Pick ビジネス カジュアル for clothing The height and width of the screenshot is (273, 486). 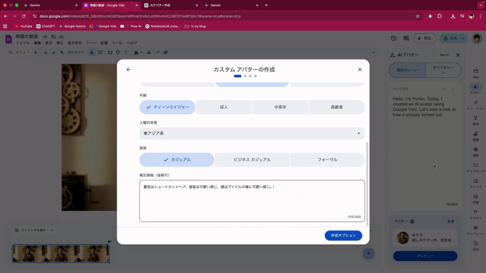[252, 160]
